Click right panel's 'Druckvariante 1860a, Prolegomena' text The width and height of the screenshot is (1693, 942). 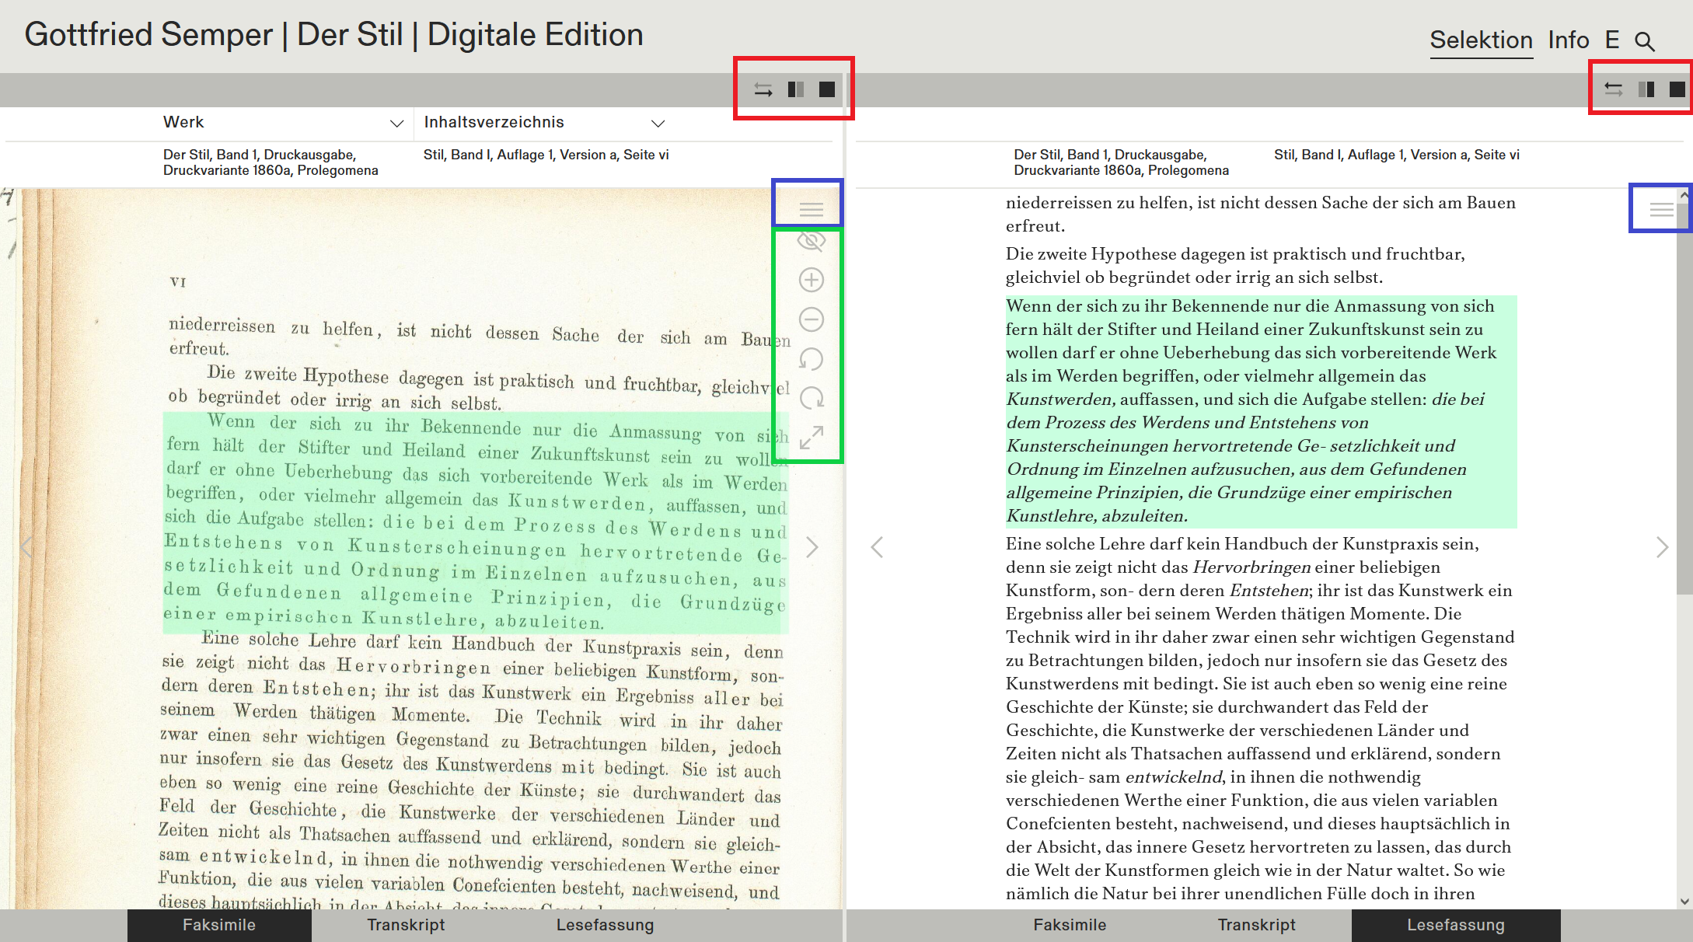pyautogui.click(x=1121, y=170)
